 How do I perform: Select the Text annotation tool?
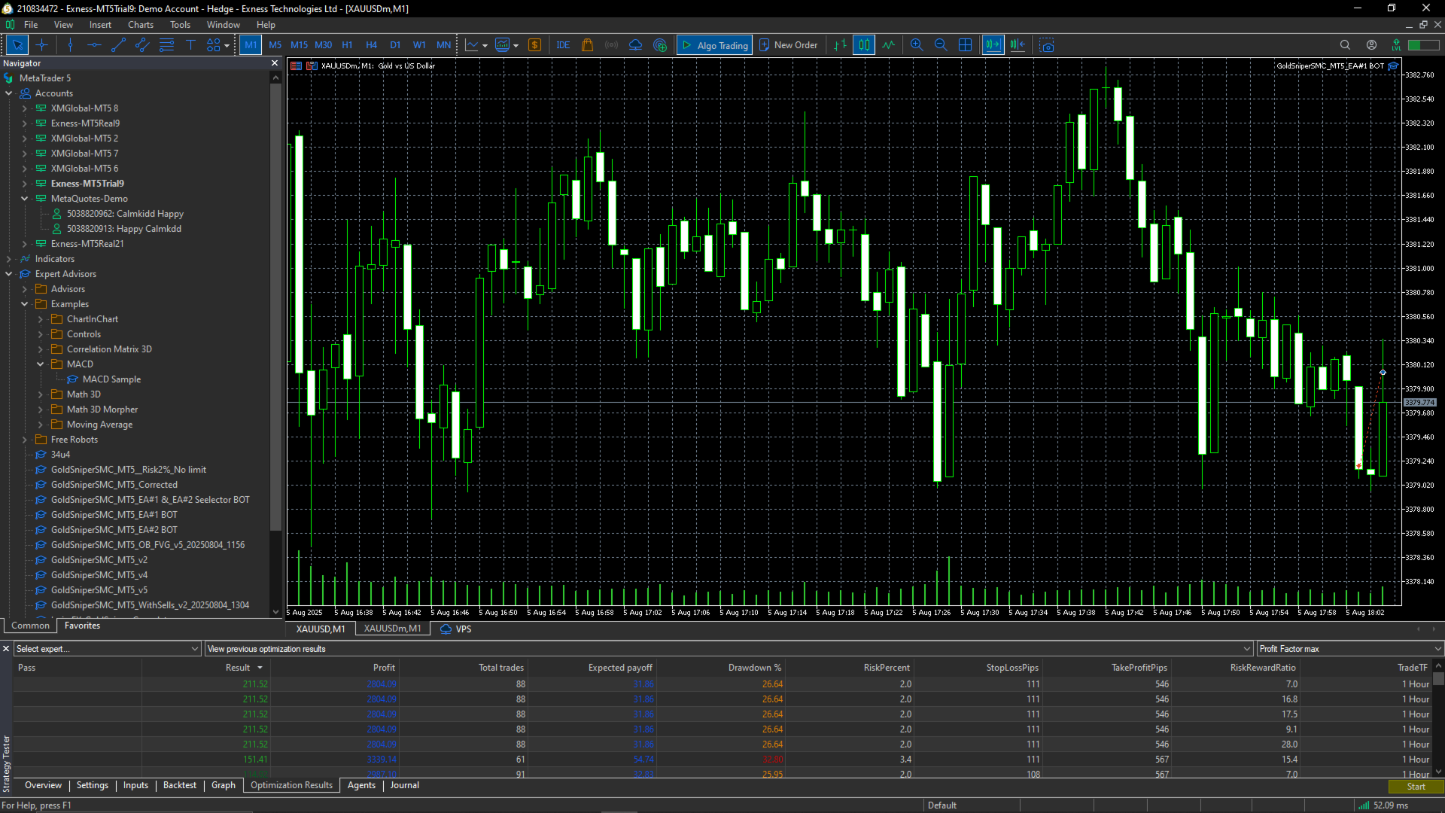click(x=190, y=44)
